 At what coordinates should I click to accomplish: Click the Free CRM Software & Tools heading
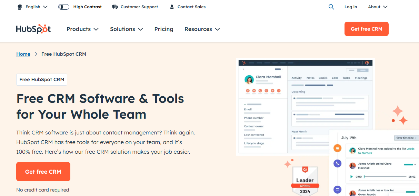[x=100, y=106]
